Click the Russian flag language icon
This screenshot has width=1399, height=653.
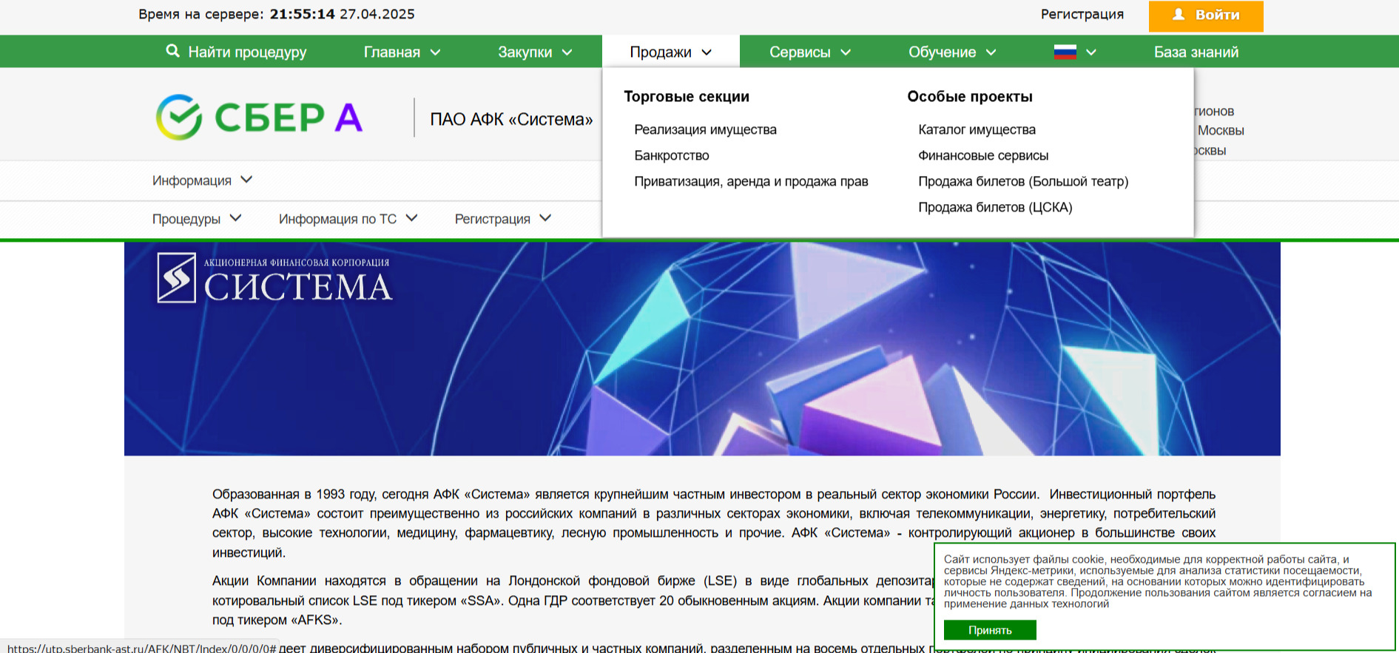click(x=1065, y=52)
